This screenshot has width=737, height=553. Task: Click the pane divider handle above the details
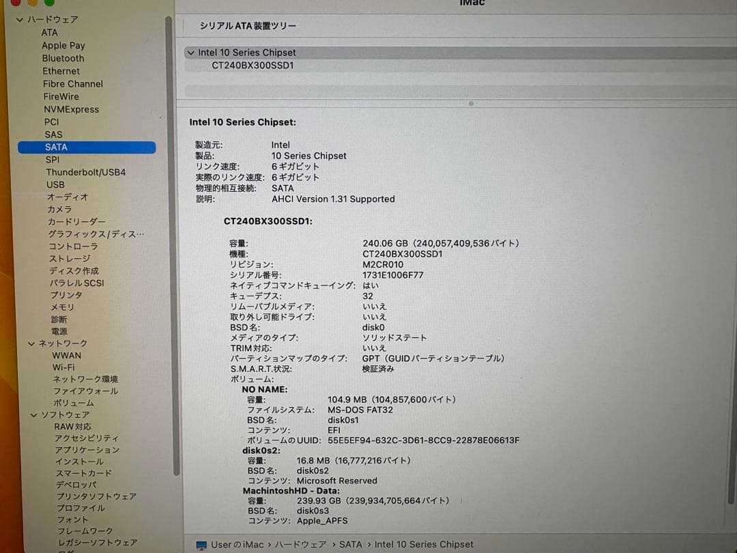tap(471, 103)
